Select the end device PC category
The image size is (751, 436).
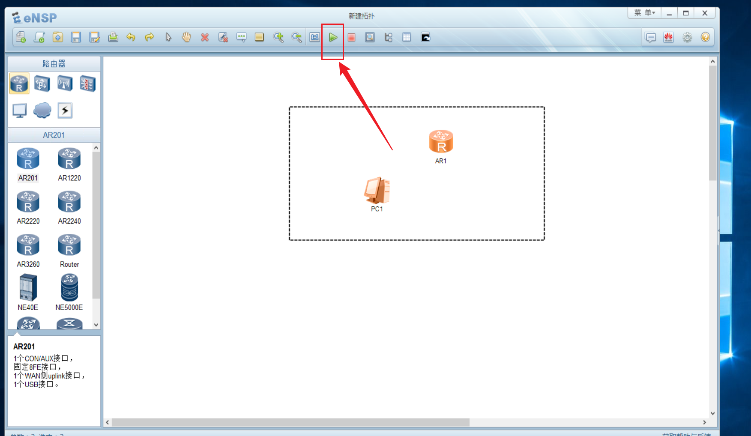(x=19, y=110)
